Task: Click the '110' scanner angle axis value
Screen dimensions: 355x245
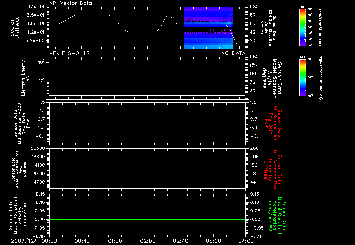Action: [253, 74]
